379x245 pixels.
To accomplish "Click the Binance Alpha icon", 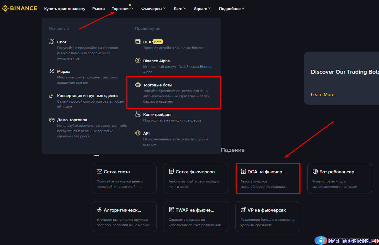I will point(138,61).
